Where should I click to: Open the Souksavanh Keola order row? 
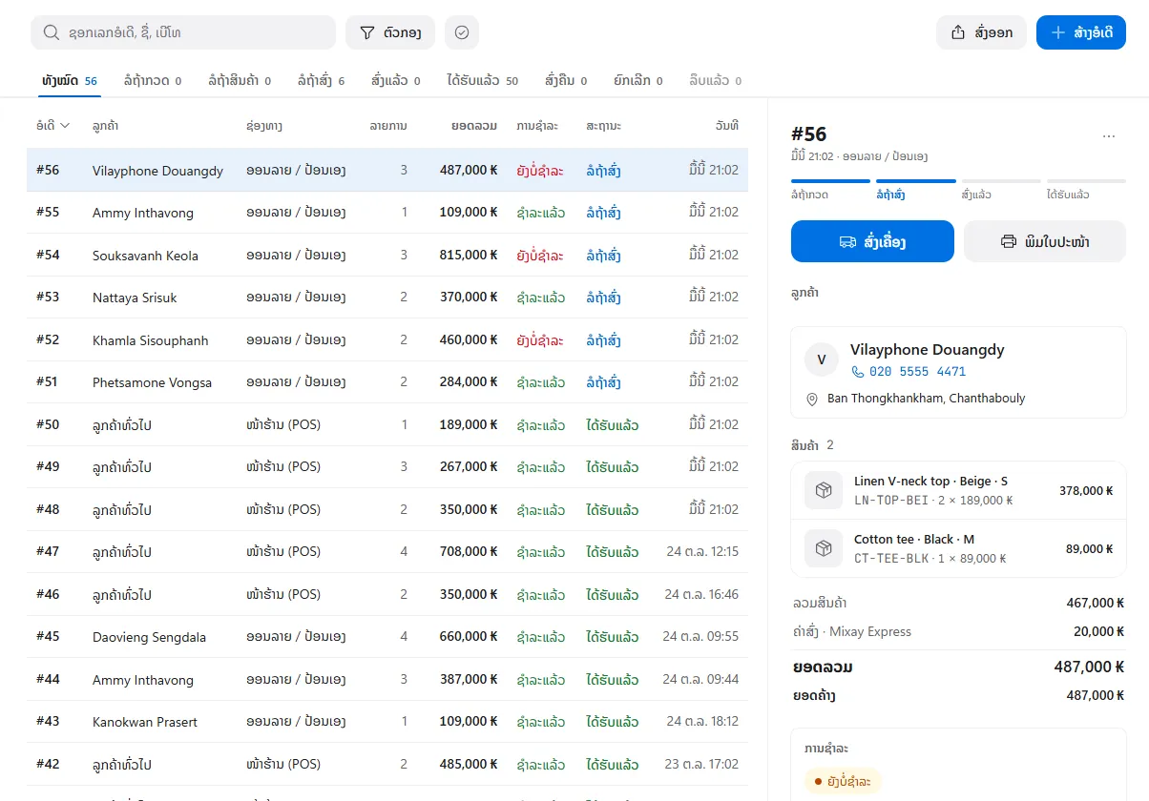pyautogui.click(x=387, y=255)
